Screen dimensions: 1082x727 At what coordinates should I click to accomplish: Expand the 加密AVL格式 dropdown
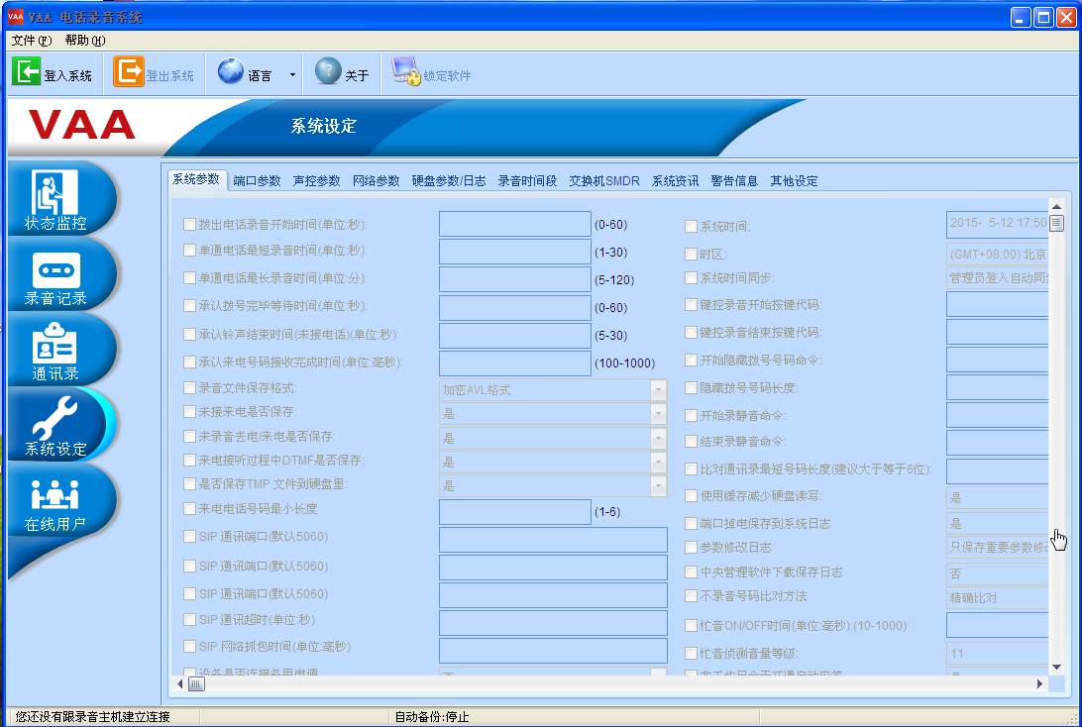coord(658,389)
